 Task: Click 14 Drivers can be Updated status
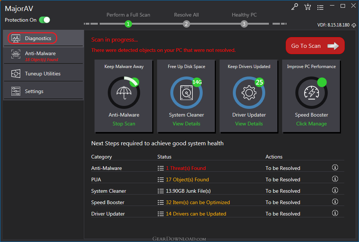coord(196,214)
